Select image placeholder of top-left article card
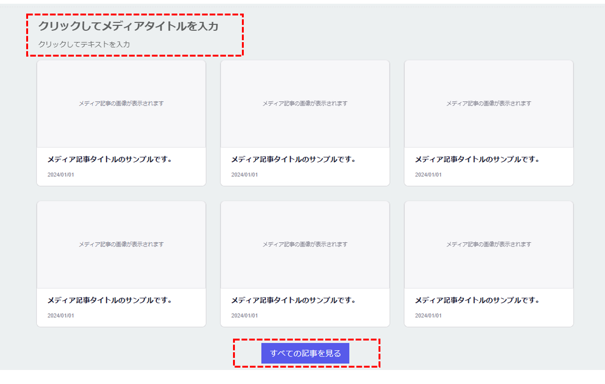The image size is (605, 384). pyautogui.click(x=121, y=103)
